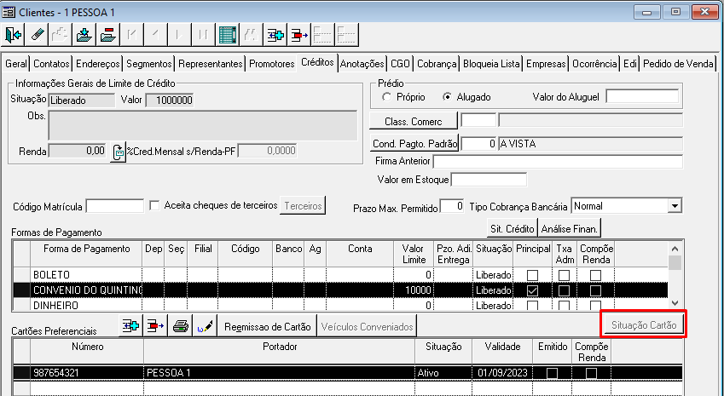Select the BOLETO payment row
This screenshot has height=396, width=724.
340,275
